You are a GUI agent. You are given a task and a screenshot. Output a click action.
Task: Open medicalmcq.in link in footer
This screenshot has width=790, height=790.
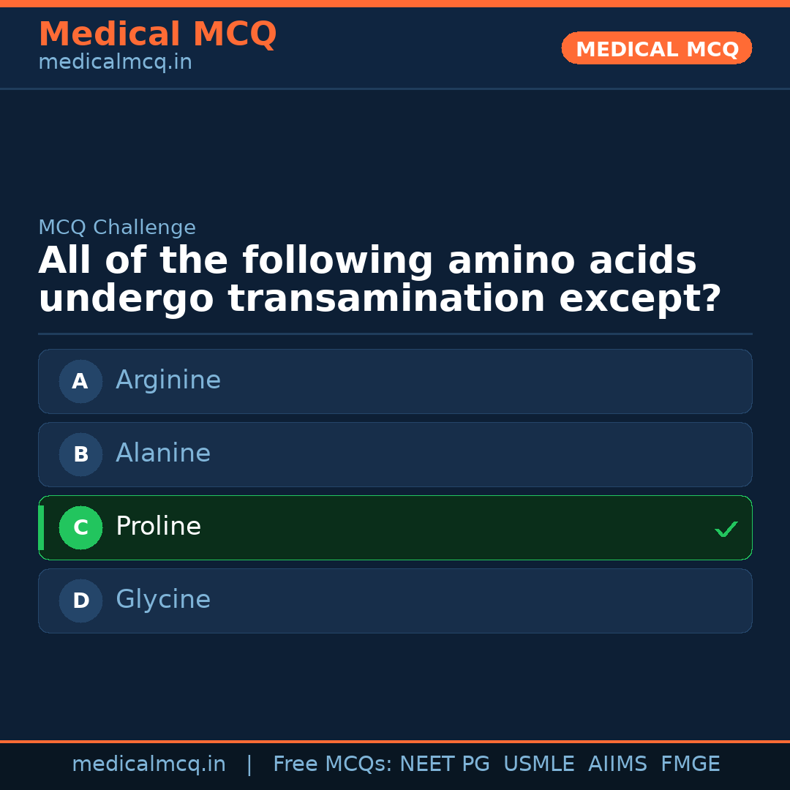point(148,764)
